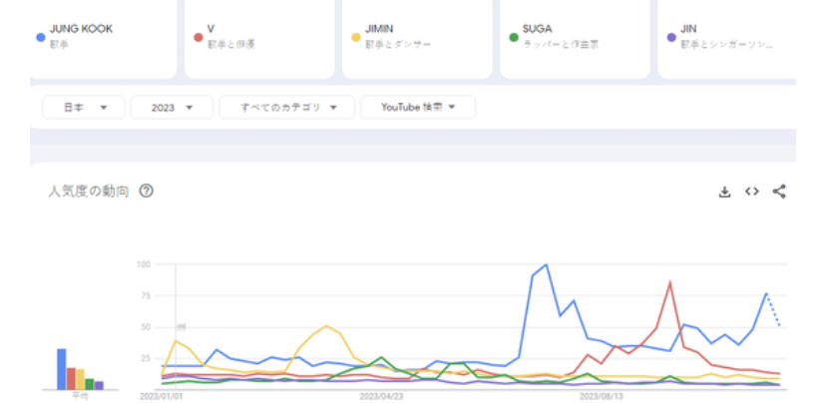Click the yellow average bar in 平均 chart

(80, 379)
